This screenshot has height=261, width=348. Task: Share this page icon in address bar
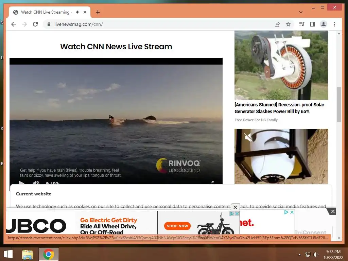pos(277,24)
